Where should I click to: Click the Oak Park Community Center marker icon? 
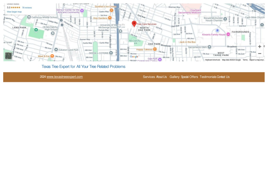(160, 60)
